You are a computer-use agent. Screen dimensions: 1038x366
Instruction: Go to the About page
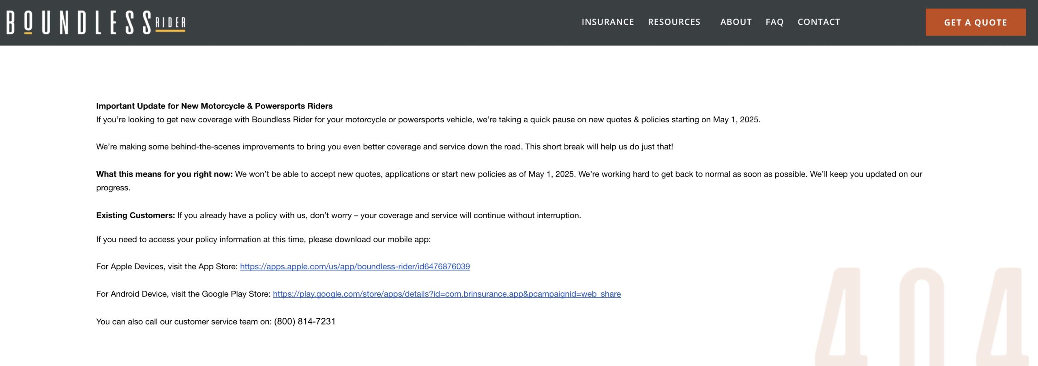pos(736,22)
